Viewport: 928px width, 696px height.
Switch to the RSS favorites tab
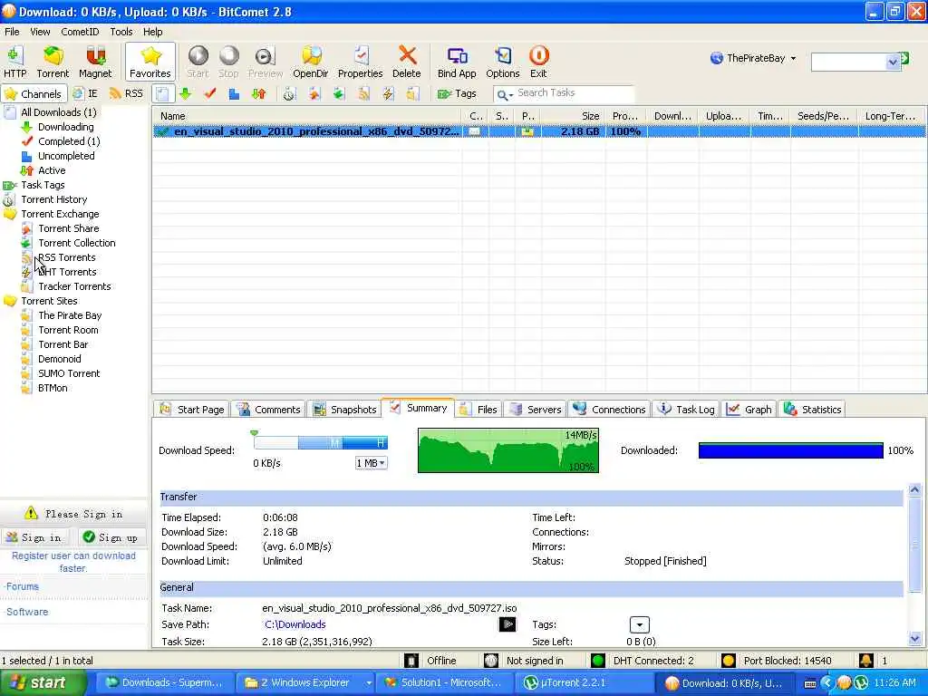pos(127,93)
